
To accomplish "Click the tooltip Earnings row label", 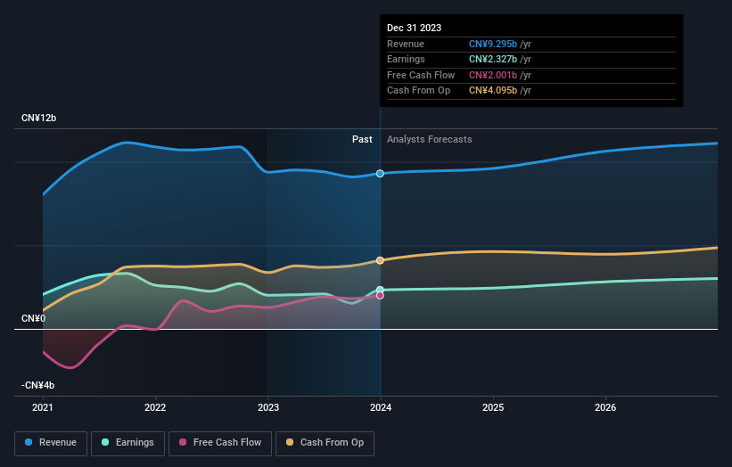I will 406,59.
